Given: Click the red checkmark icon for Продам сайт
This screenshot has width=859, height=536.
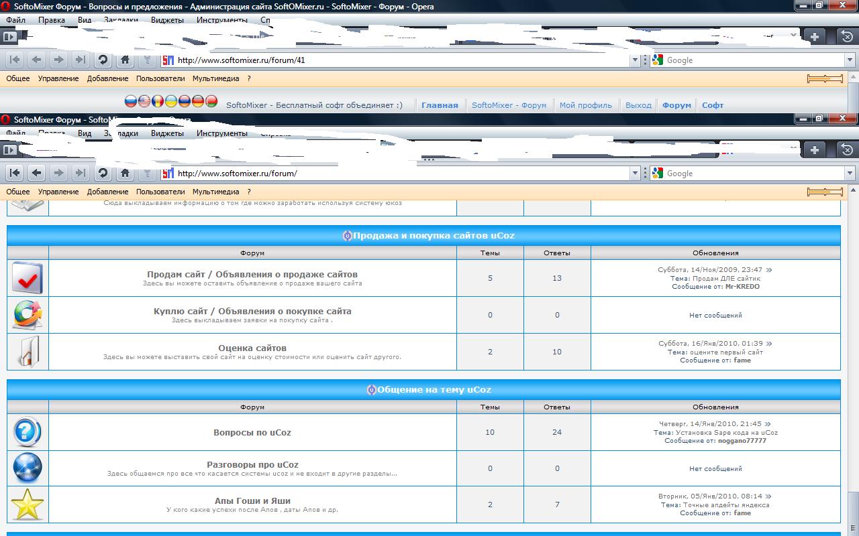Looking at the screenshot, I should click(x=28, y=278).
